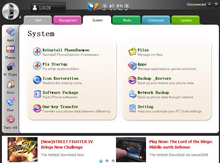Open the Fix Startup link
Image resolution: width=220 pixels, height=163 pixels.
pos(55,64)
